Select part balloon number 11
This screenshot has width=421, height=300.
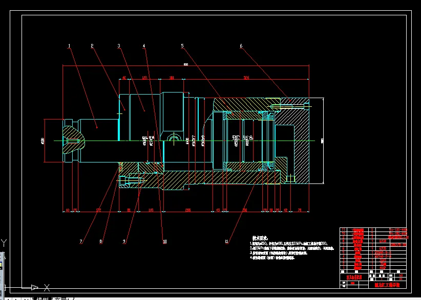pyautogui.click(x=226, y=241)
